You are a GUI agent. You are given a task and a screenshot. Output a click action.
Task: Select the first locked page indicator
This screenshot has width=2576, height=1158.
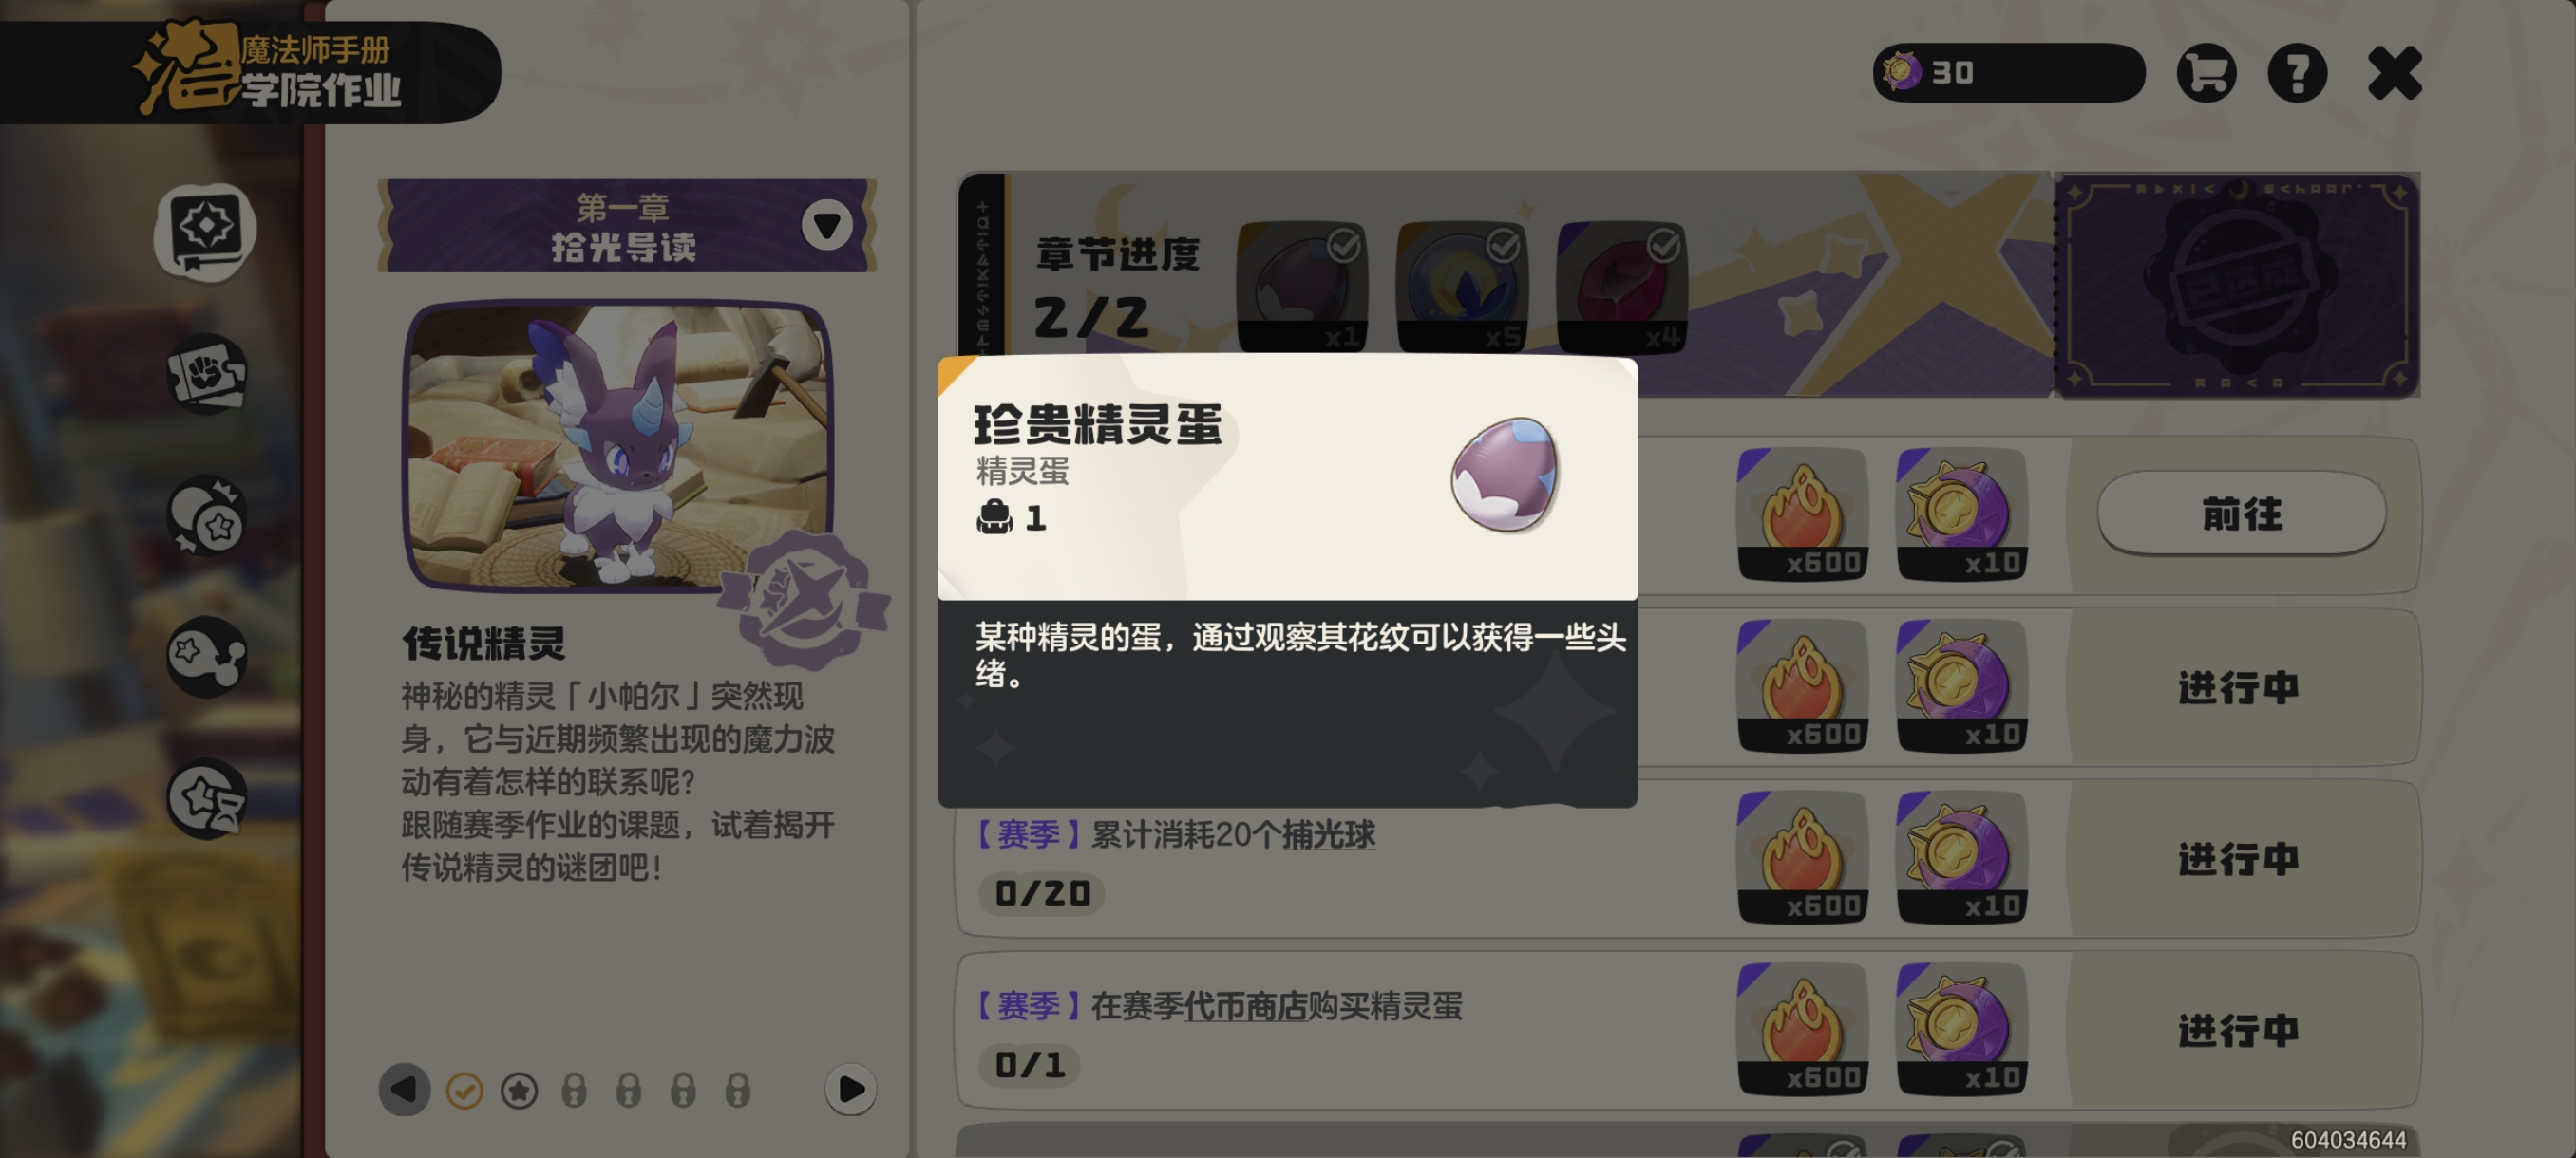pyautogui.click(x=574, y=1091)
